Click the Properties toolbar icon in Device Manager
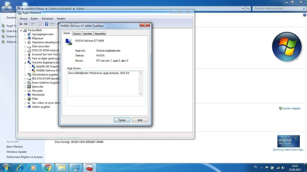Viewport: 307px width, 172px height. [40, 24]
